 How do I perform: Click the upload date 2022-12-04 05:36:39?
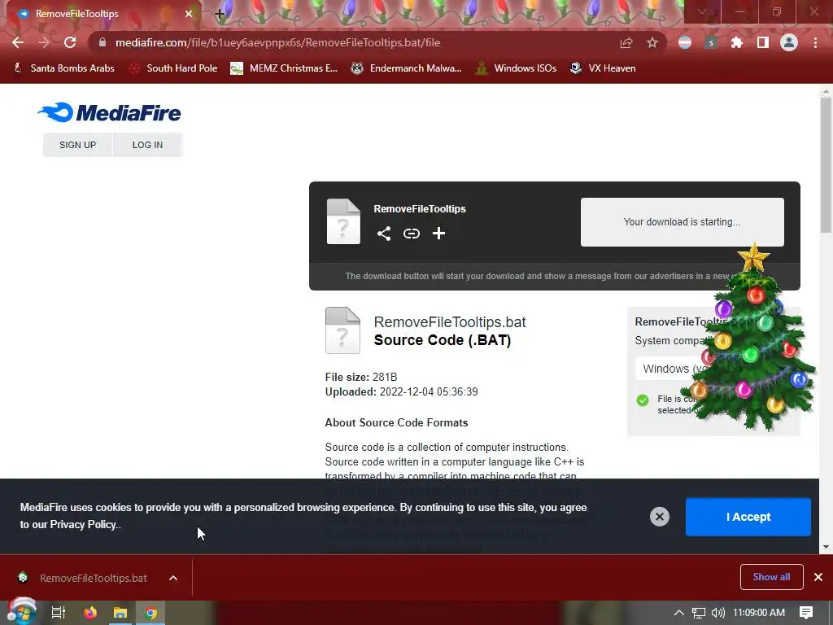[429, 391]
